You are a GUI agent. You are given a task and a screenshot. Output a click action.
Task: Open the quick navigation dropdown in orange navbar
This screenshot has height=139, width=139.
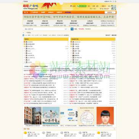110,13
